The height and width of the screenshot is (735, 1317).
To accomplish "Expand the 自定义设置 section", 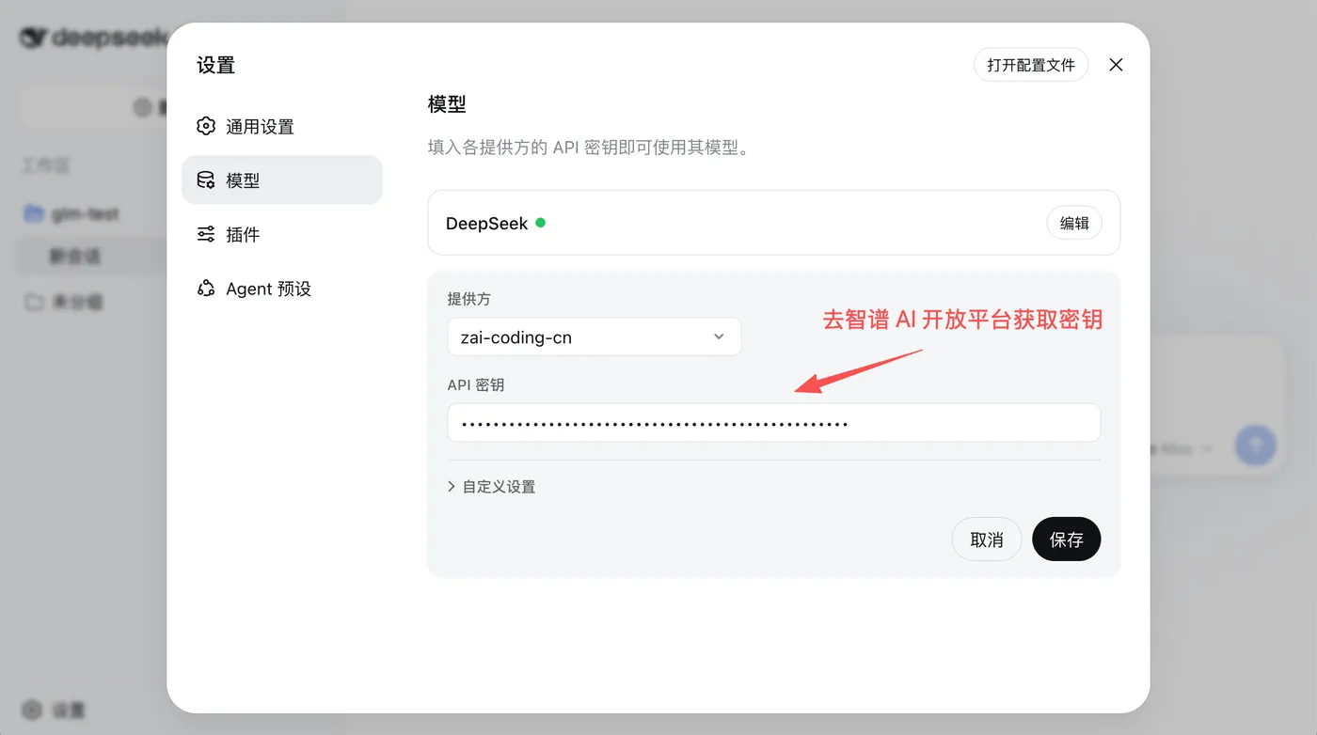I will pos(492,486).
